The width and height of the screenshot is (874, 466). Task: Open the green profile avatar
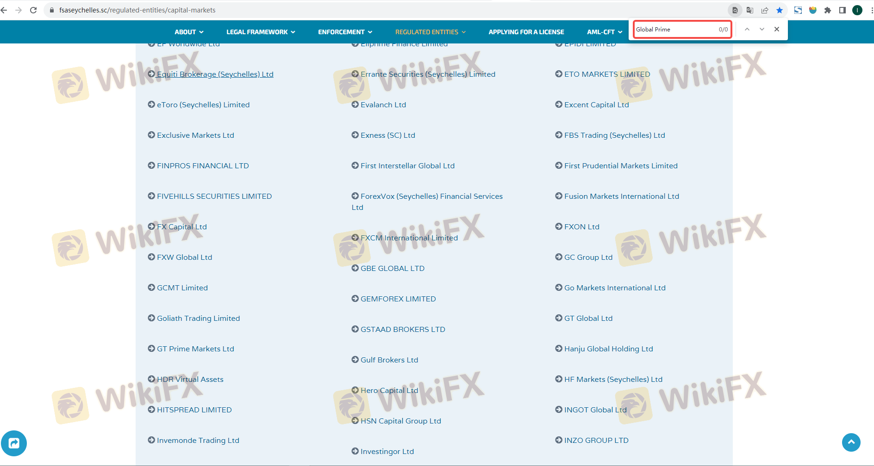pos(857,10)
